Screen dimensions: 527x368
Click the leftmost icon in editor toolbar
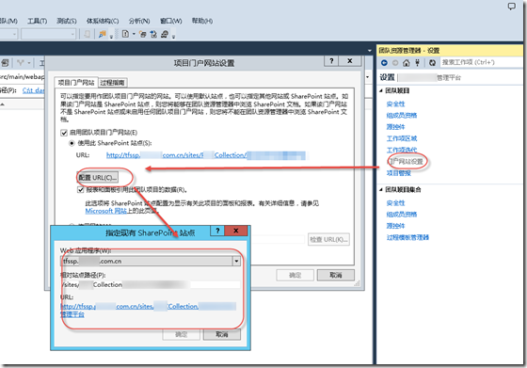[x=5, y=63]
